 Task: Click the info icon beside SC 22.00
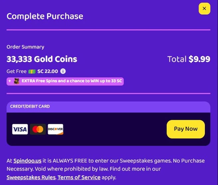tap(63, 71)
